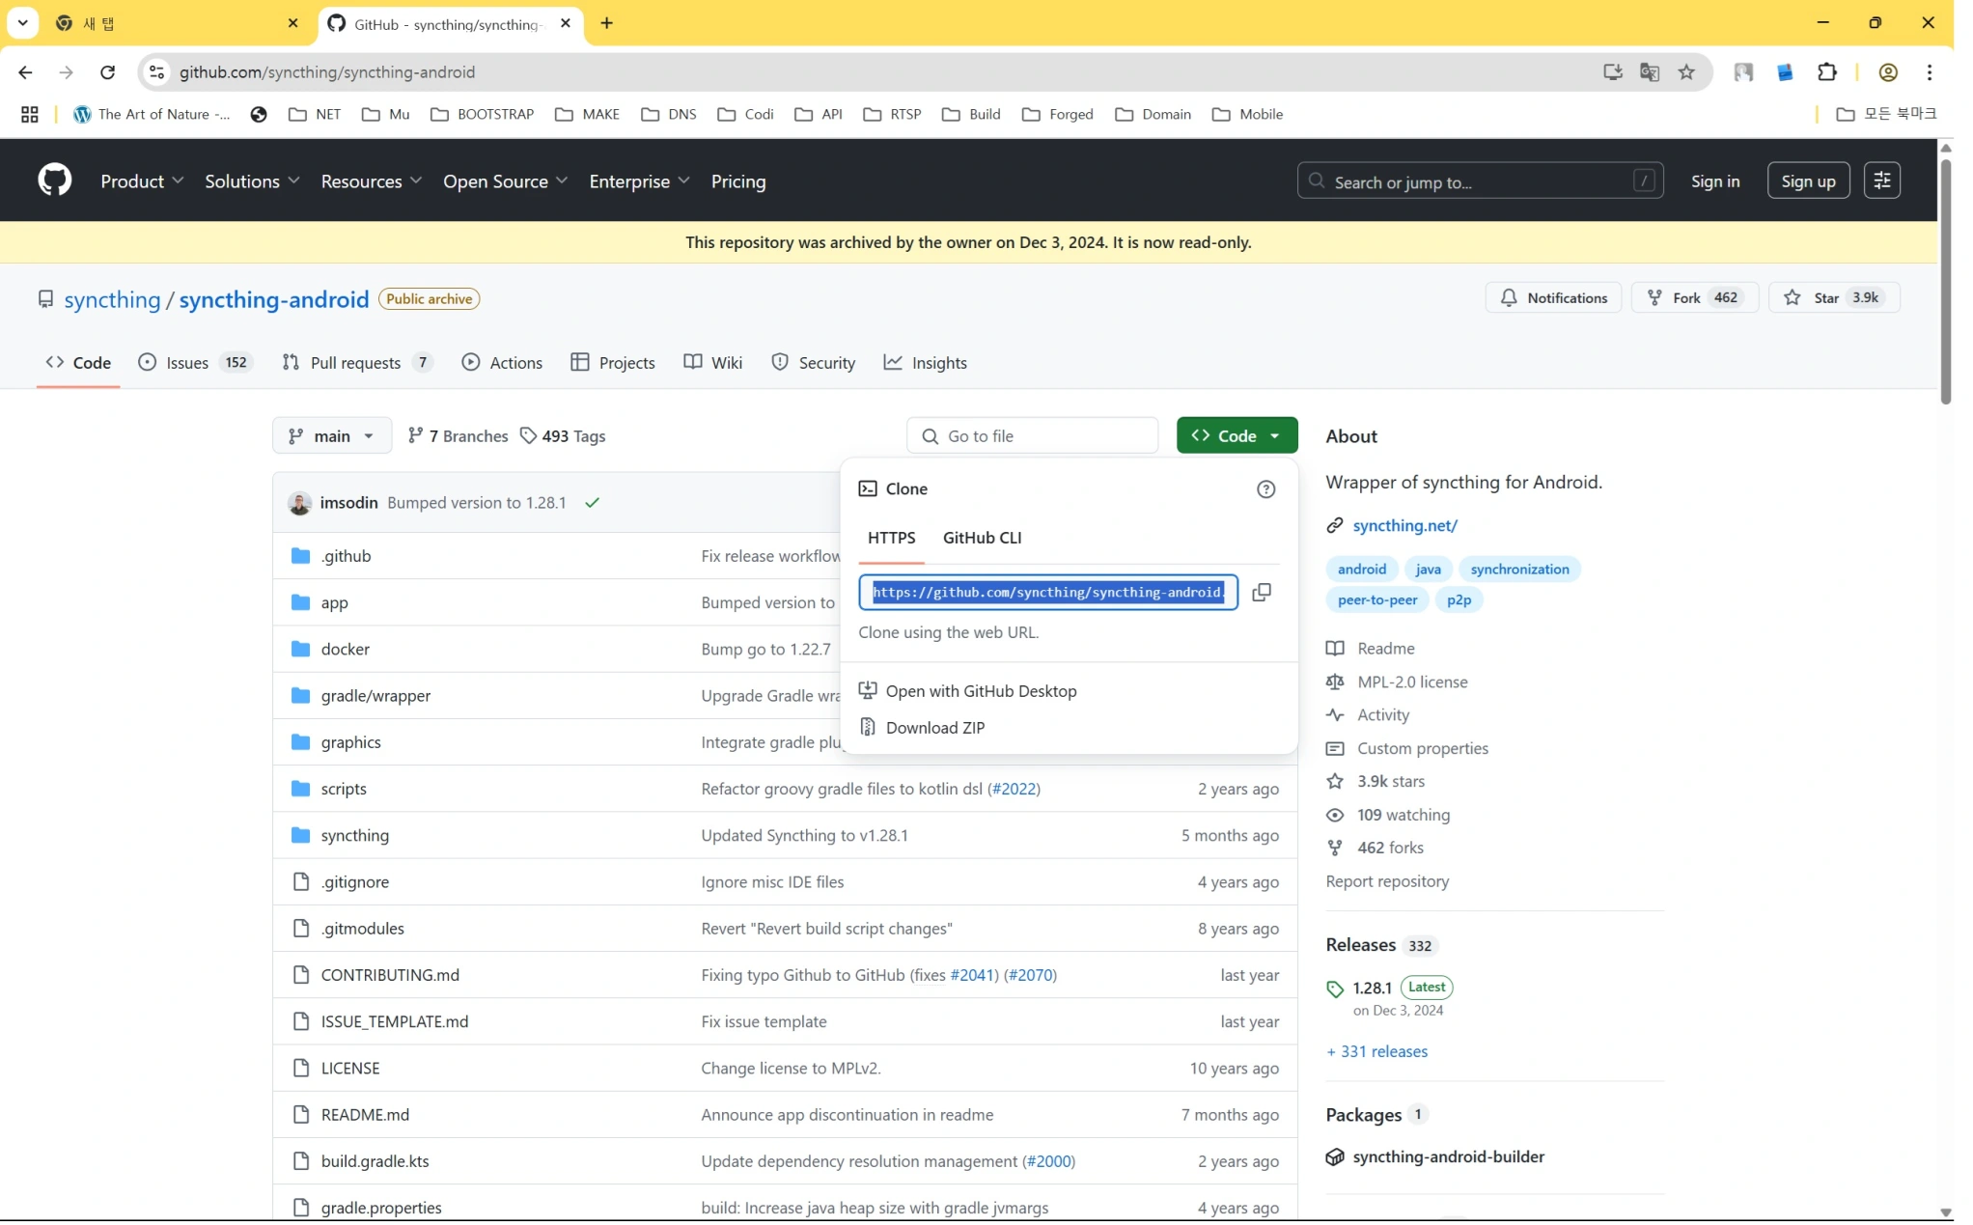
Task: Click the Notifications bell button
Action: point(1552,298)
